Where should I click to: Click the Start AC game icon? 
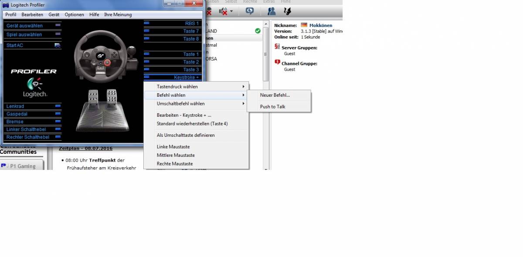[57, 45]
